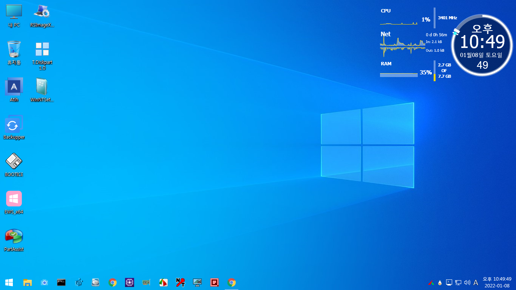Click the CPU usage meter widget

(x=408, y=17)
